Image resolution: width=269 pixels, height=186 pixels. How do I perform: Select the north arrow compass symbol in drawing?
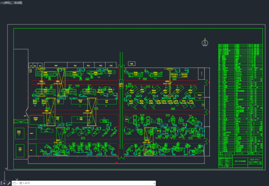[x=205, y=42]
